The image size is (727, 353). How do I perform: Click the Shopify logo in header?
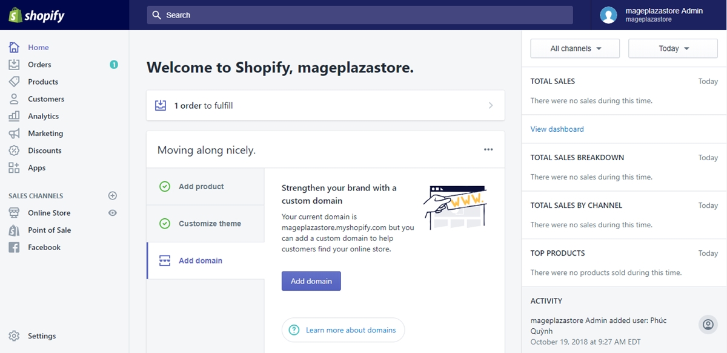[36, 16]
